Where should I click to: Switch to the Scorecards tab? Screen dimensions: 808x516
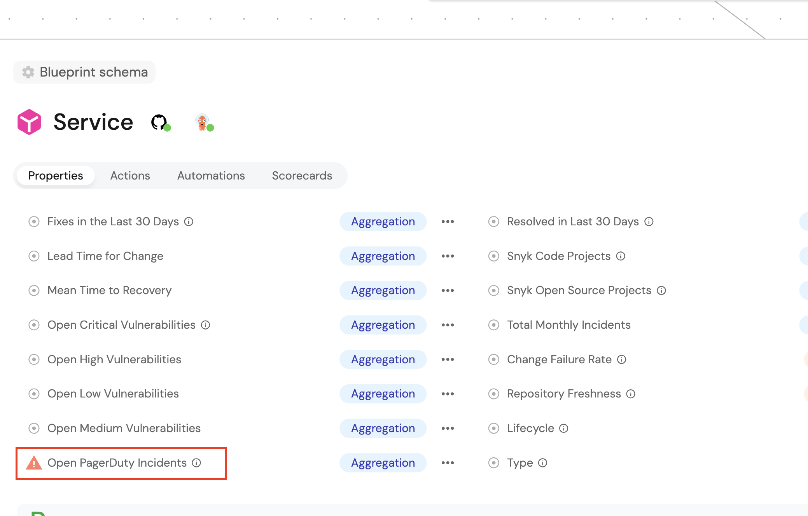(302, 176)
